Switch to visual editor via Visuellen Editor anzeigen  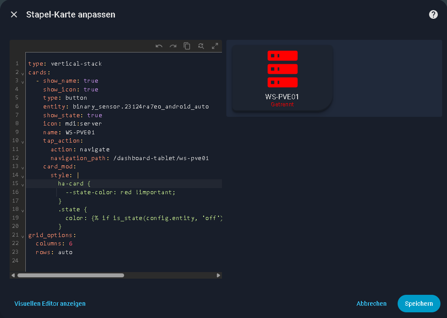[x=50, y=304]
